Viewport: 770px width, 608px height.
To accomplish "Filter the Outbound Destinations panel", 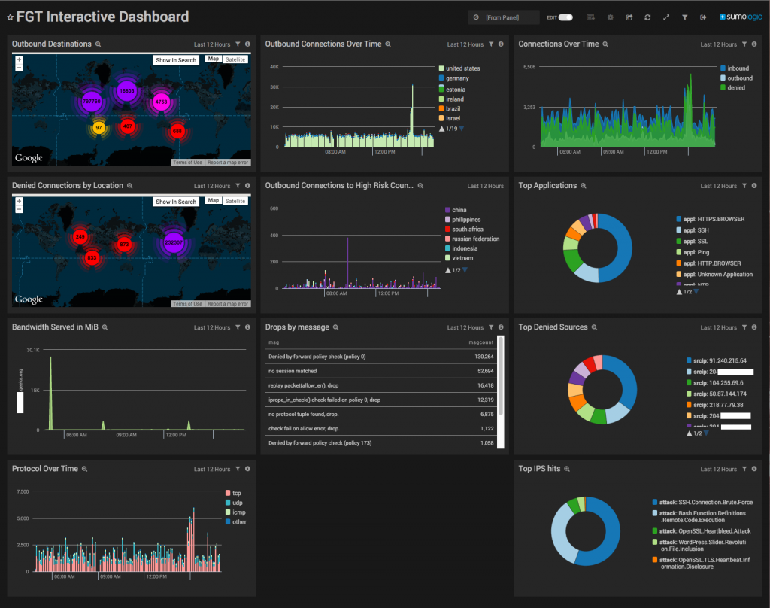I will [238, 44].
